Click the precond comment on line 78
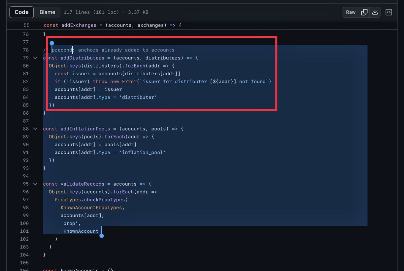Viewport: 404px width, 271px height. (109, 50)
